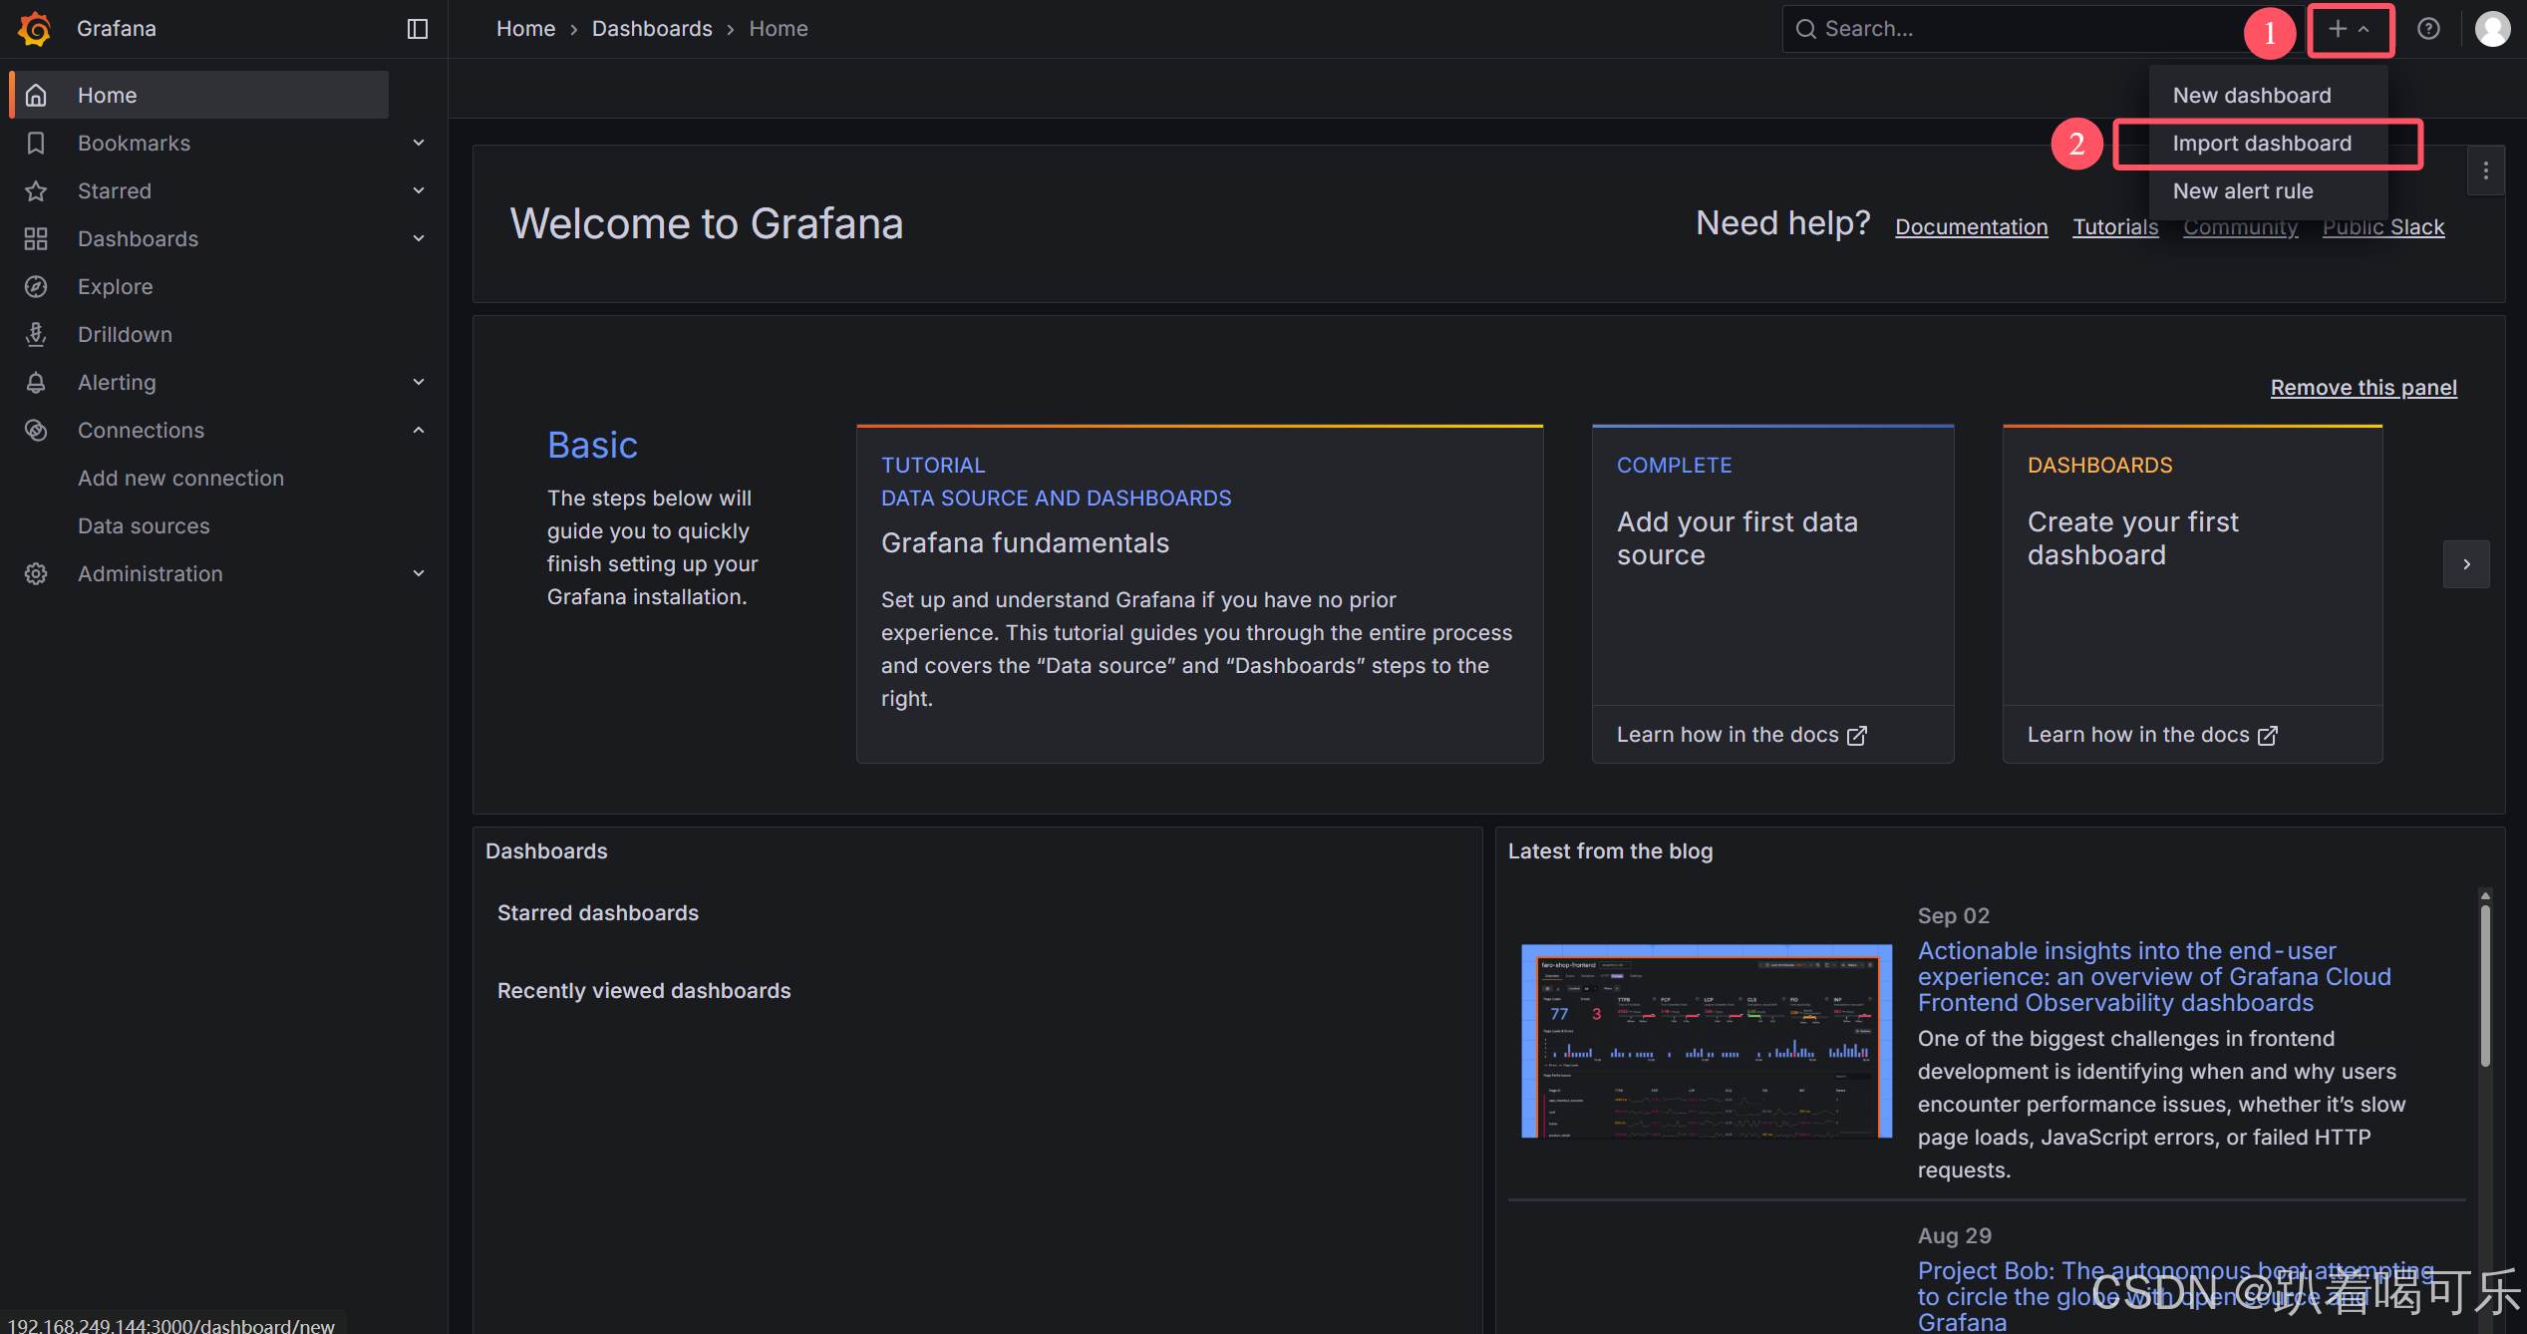Open Project Bob blog article title

(2176, 1296)
